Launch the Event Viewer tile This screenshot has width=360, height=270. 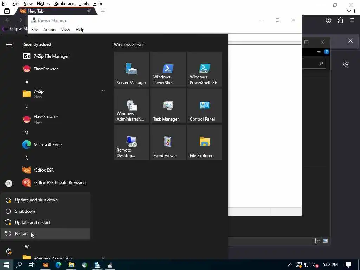[x=168, y=142]
